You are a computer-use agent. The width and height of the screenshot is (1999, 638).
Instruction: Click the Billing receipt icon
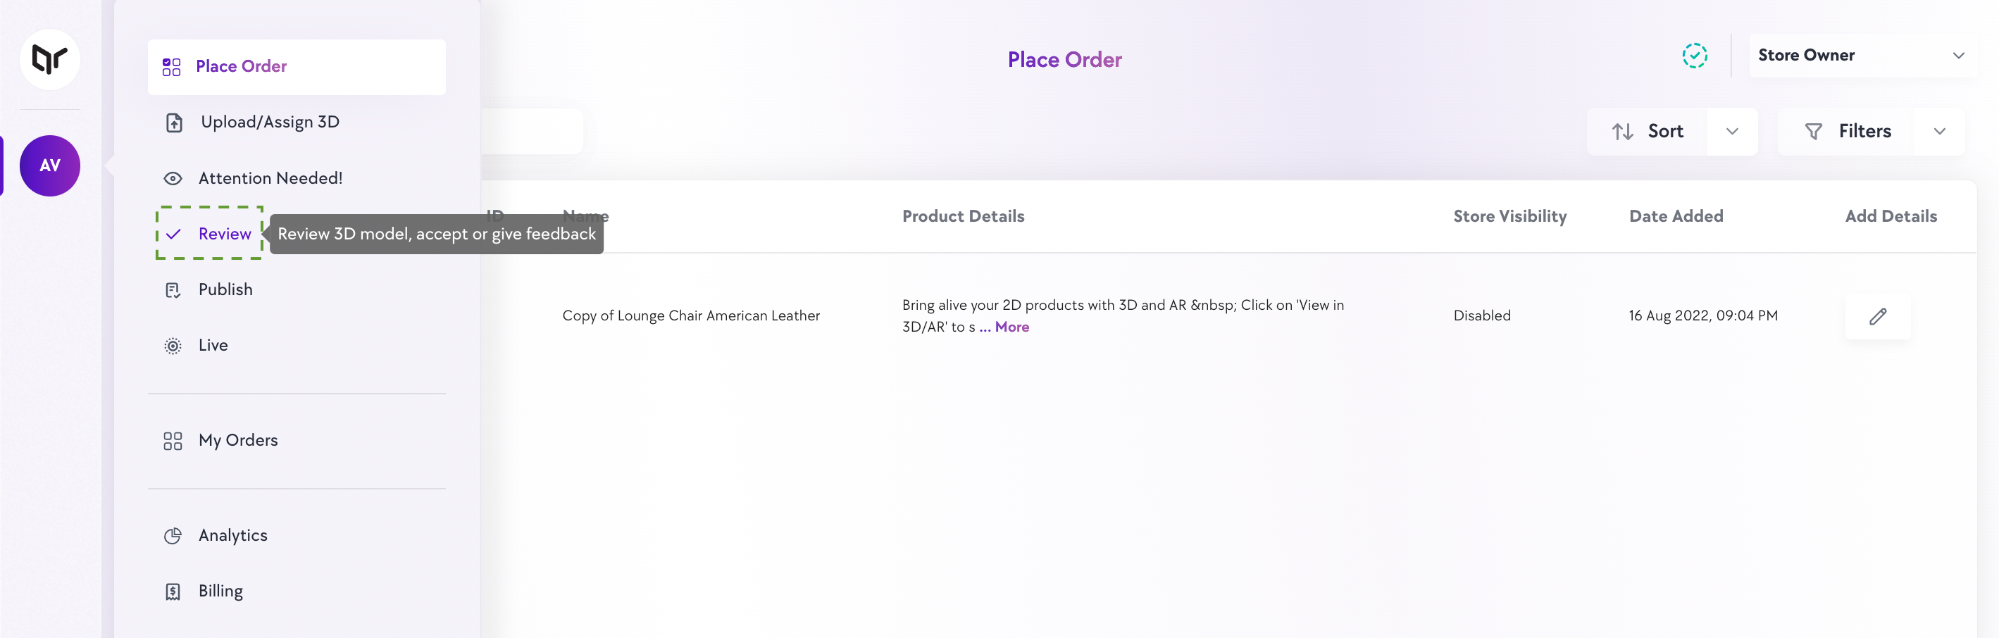pyautogui.click(x=173, y=592)
